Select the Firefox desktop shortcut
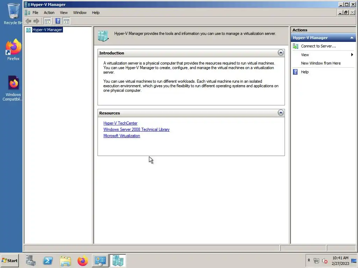 point(13,50)
